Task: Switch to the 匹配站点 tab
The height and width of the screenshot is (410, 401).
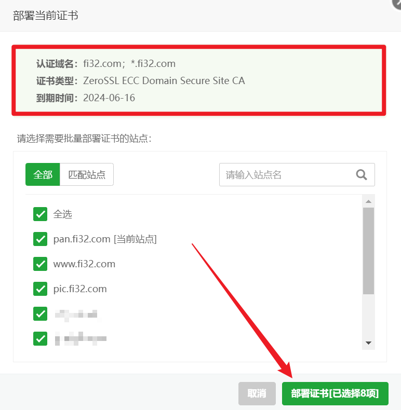Action: [87, 174]
